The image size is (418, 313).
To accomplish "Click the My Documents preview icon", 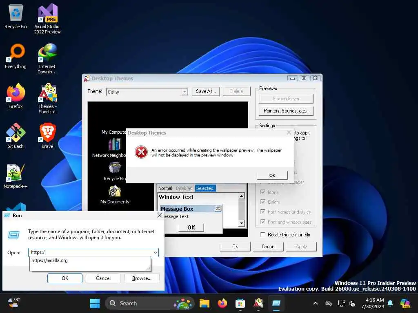I will [x=115, y=191].
